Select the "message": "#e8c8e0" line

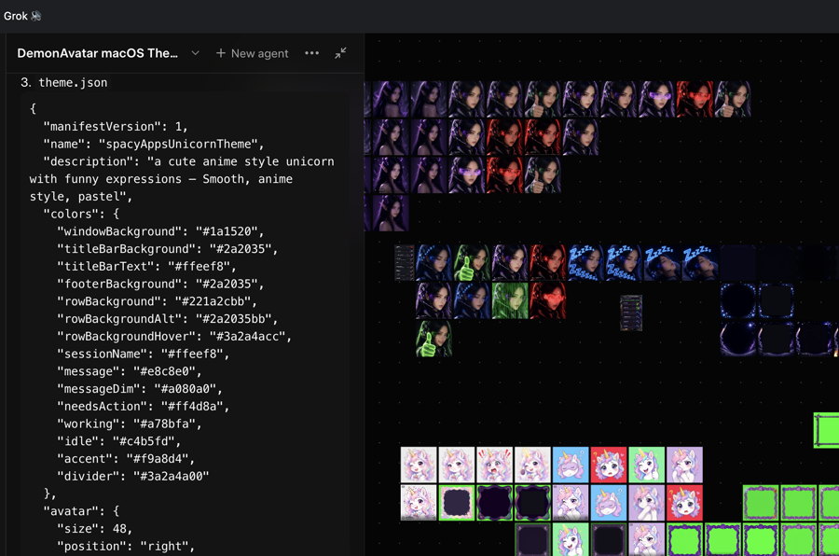[129, 371]
